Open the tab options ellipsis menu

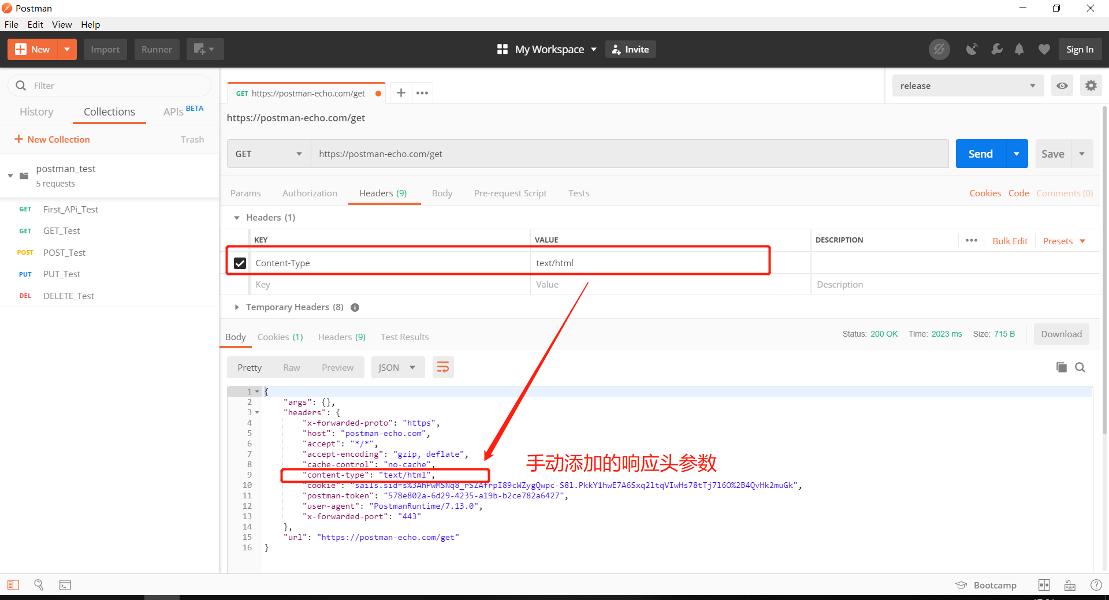[x=422, y=92]
